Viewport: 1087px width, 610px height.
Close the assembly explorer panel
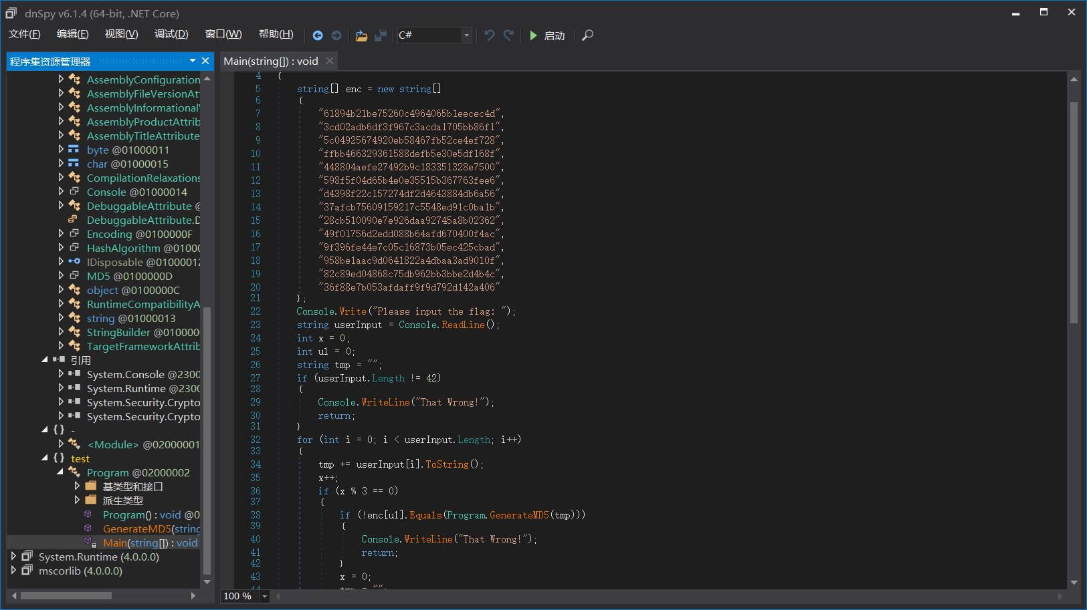(x=205, y=61)
